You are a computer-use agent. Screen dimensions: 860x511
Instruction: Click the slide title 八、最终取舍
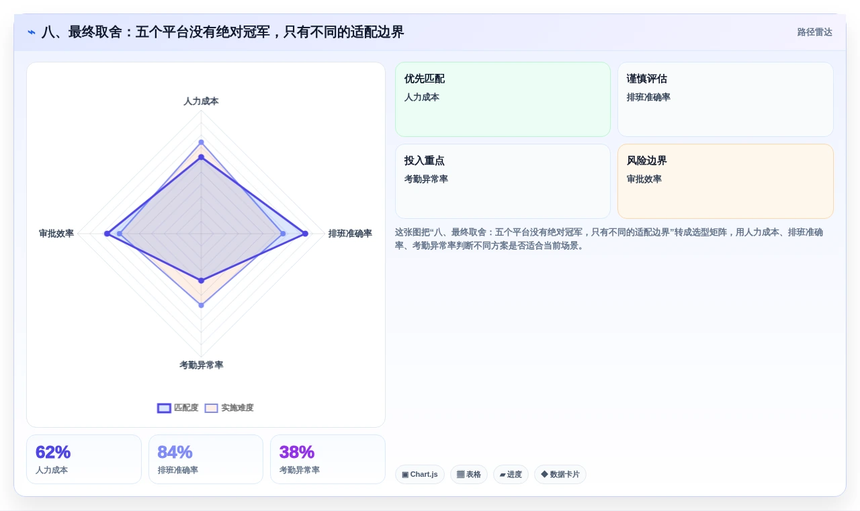[223, 32]
